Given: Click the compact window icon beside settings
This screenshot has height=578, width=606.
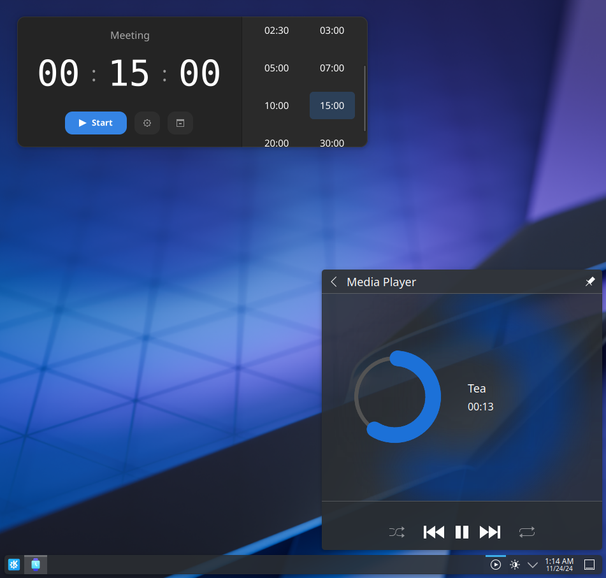Looking at the screenshot, I should [180, 123].
